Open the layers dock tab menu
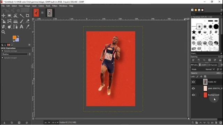Screen dimensions: 223x125 point(222,65)
